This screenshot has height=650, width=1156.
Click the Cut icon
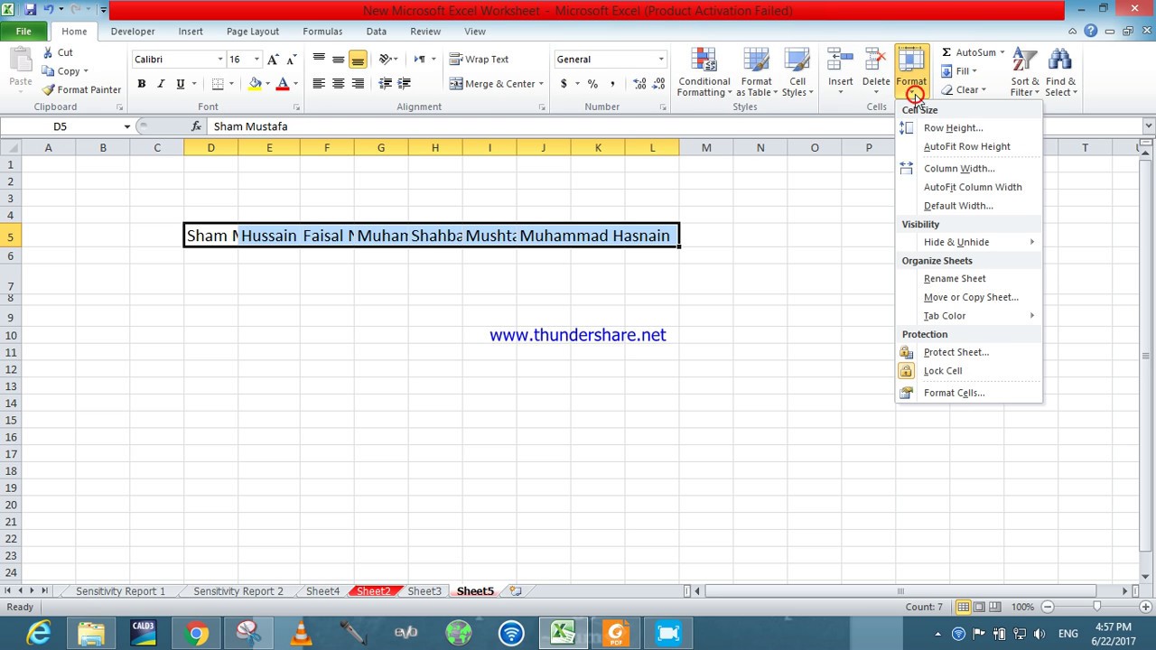[x=48, y=52]
